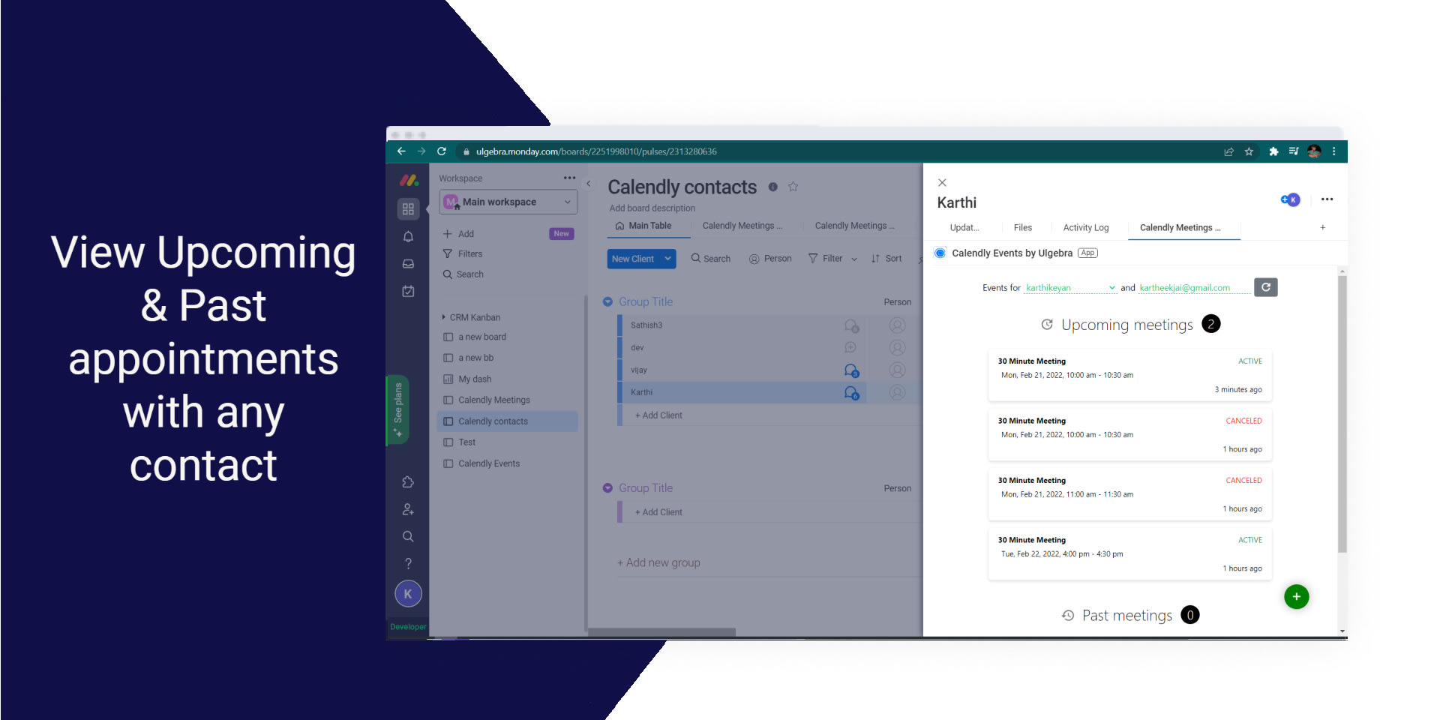Viewport: 1440px width, 720px height.
Task: Collapse the second Group Title group
Action: pos(607,488)
